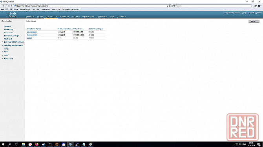Expand the Mobility Management tree node
Screen dimensions: 263x147
point(2,45)
